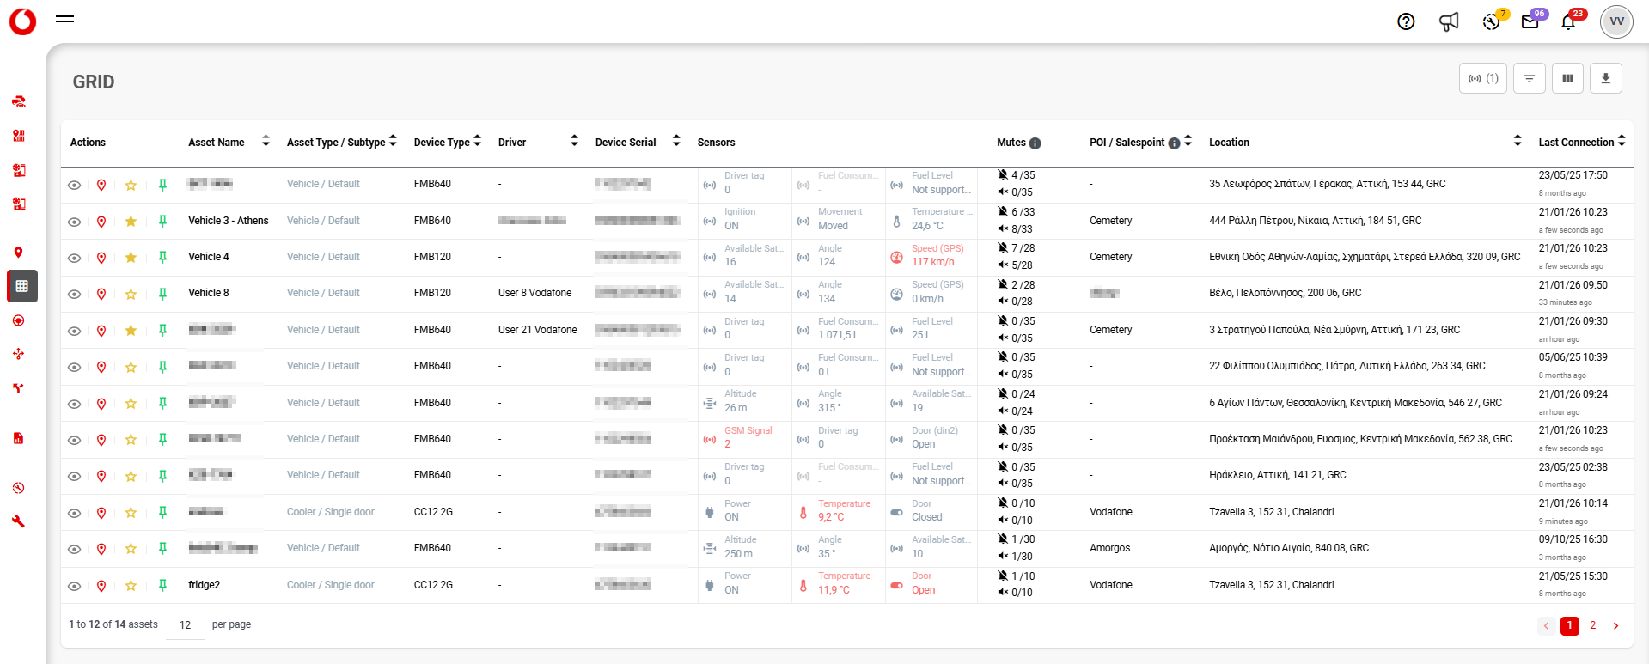Click the location pin for Vehicle 4

101,258
